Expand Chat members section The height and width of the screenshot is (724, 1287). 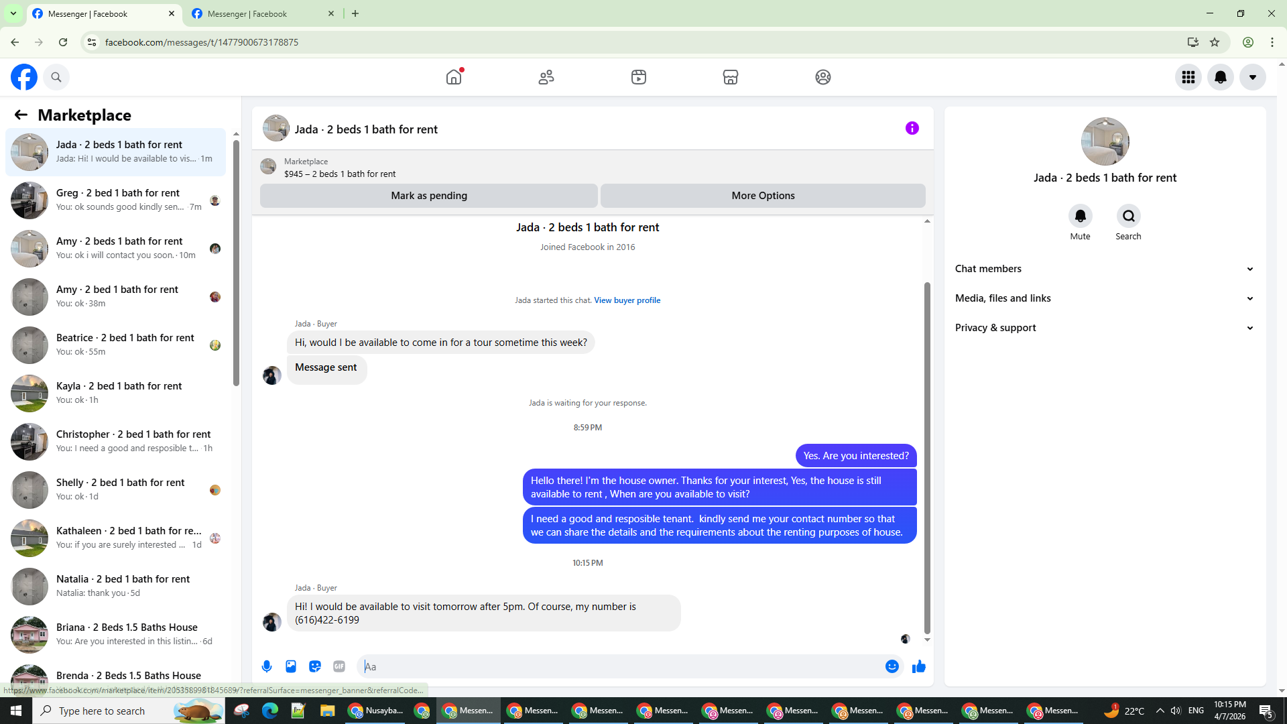[1105, 269]
